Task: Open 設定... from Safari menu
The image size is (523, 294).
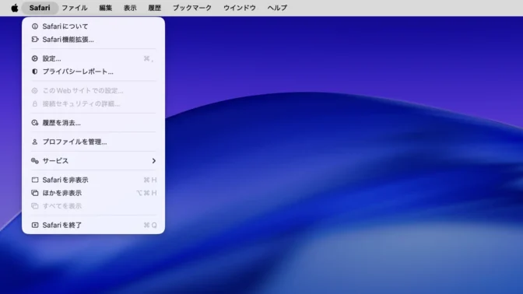Action: click(x=93, y=58)
